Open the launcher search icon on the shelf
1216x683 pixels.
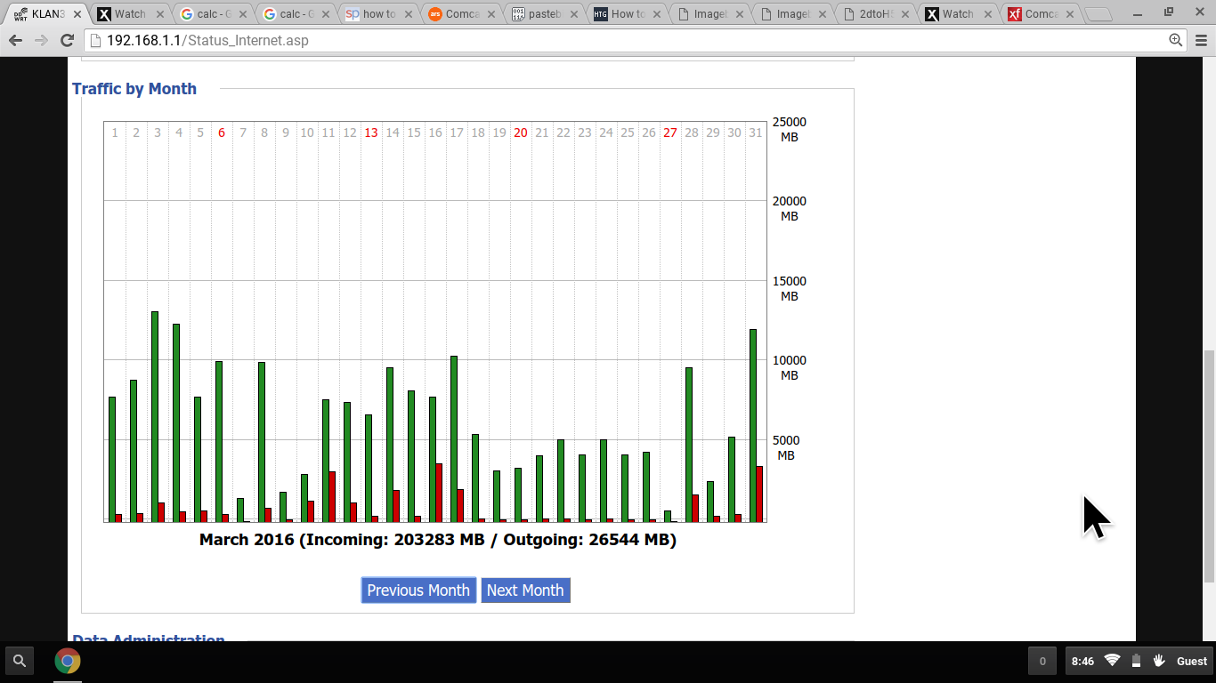20,661
